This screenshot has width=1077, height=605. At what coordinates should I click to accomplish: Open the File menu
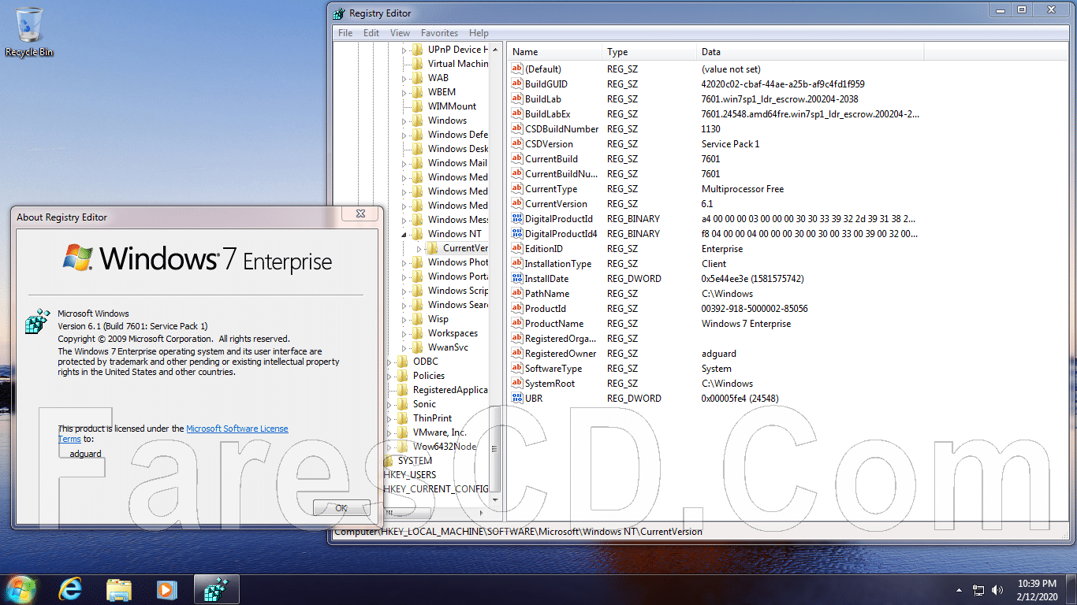coord(345,33)
